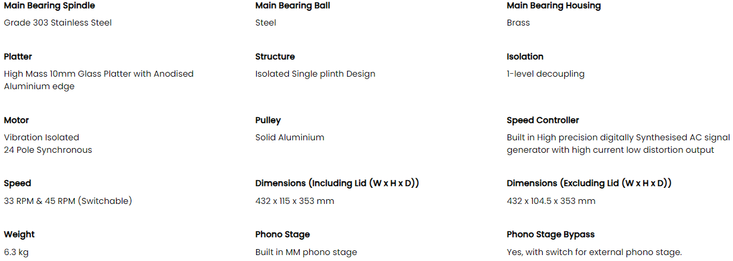Screen dimensions: 733x261
Task: Click the Pulley heading
Action: (268, 121)
